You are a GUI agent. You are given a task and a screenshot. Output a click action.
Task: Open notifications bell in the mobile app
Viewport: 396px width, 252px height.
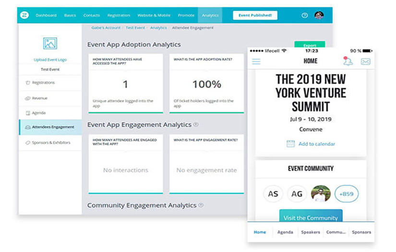(x=348, y=61)
